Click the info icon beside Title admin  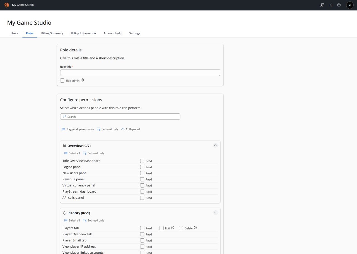[82, 80]
